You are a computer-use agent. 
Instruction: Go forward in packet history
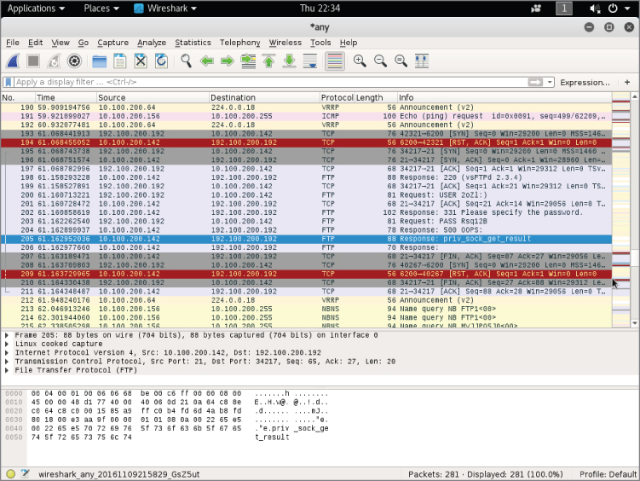(228, 61)
